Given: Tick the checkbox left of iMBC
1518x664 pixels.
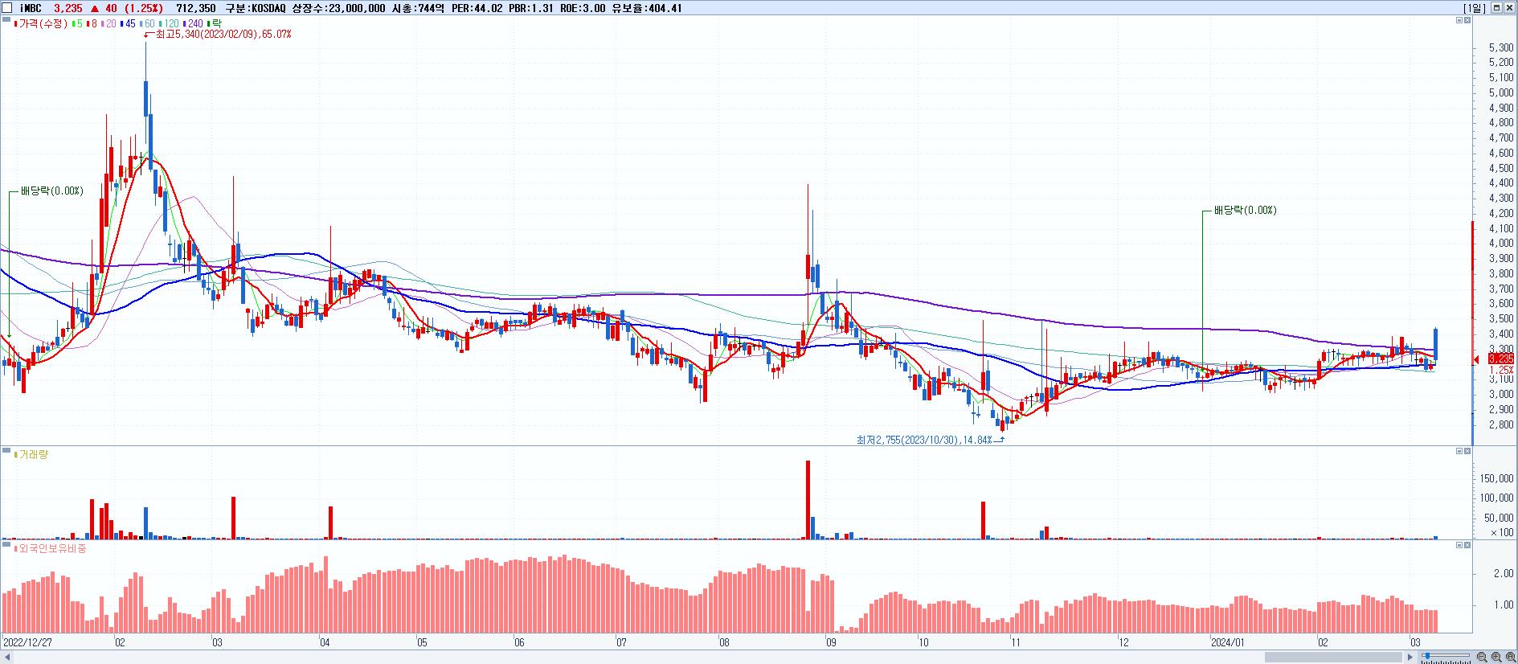Looking at the screenshot, I should (6, 8).
